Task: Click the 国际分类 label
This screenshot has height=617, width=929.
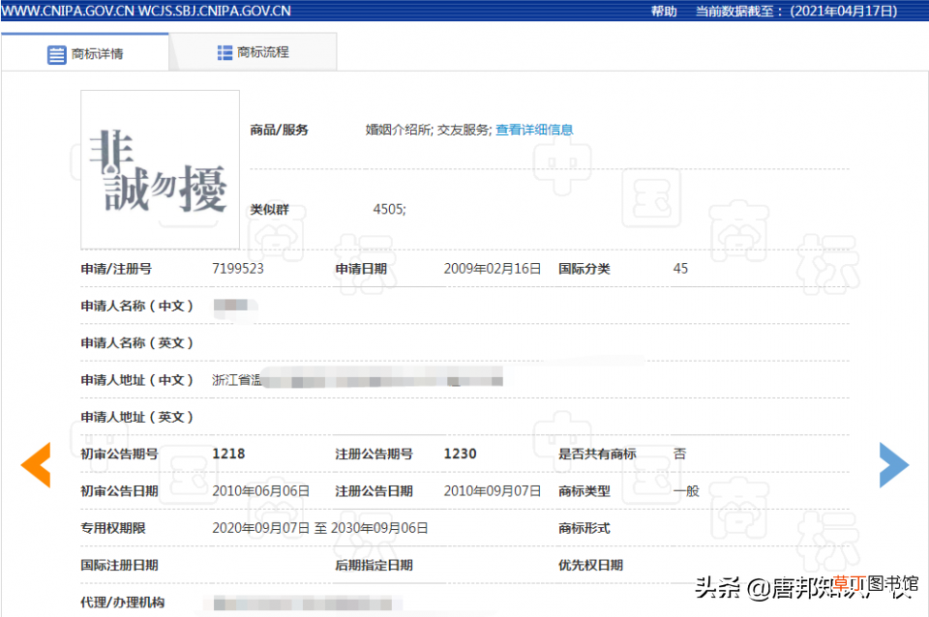Action: click(x=584, y=269)
